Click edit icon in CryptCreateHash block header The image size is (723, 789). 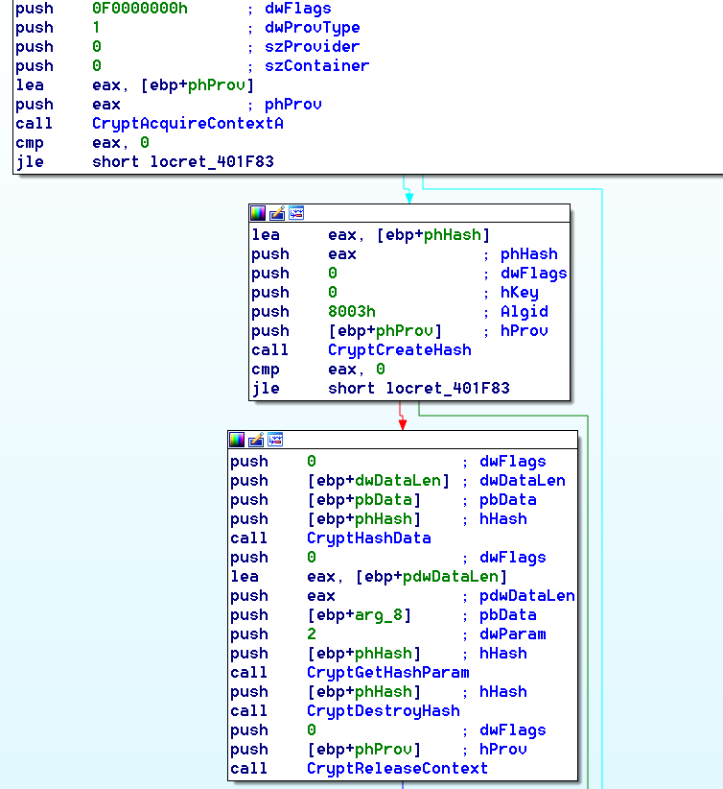pyautogui.click(x=277, y=213)
